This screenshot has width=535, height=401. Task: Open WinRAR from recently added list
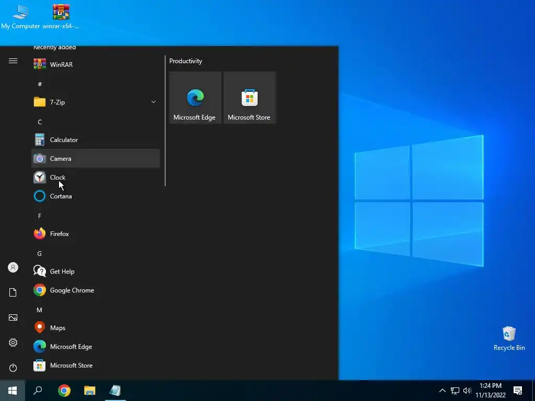pos(96,64)
